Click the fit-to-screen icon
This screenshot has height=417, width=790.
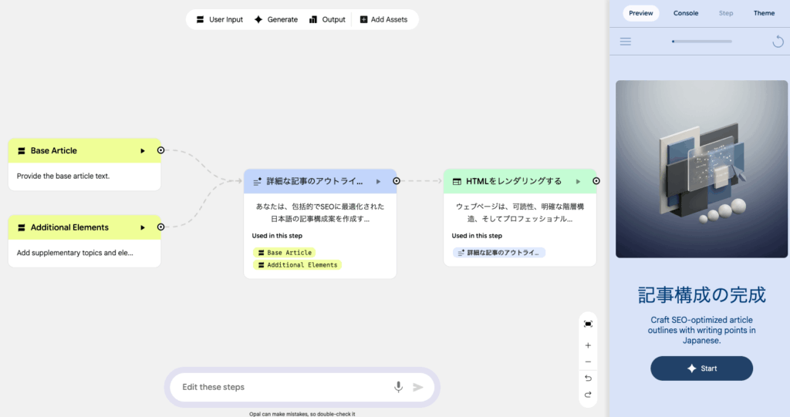coord(588,324)
